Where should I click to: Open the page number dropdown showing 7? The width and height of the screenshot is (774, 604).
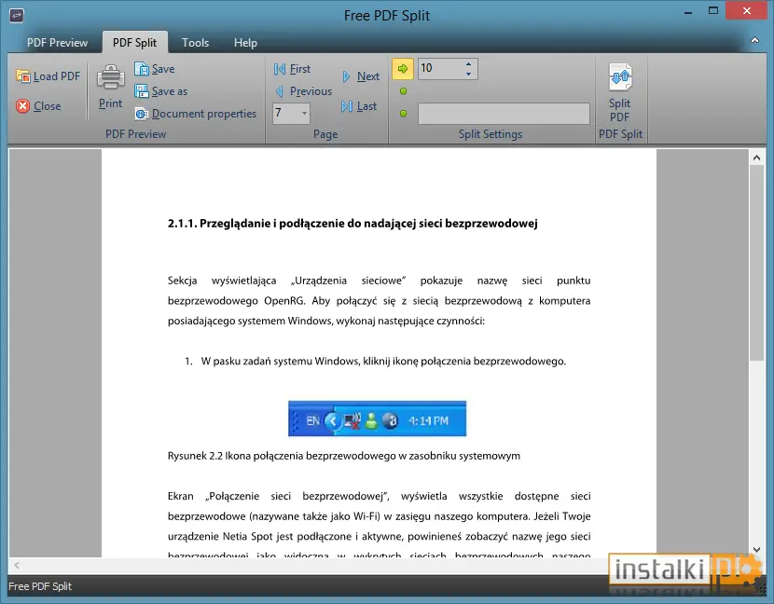click(x=304, y=113)
